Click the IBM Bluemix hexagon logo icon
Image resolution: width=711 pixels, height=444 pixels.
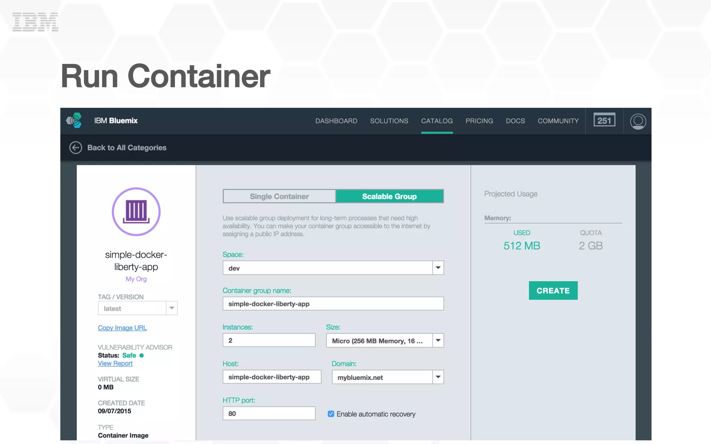[x=74, y=121]
